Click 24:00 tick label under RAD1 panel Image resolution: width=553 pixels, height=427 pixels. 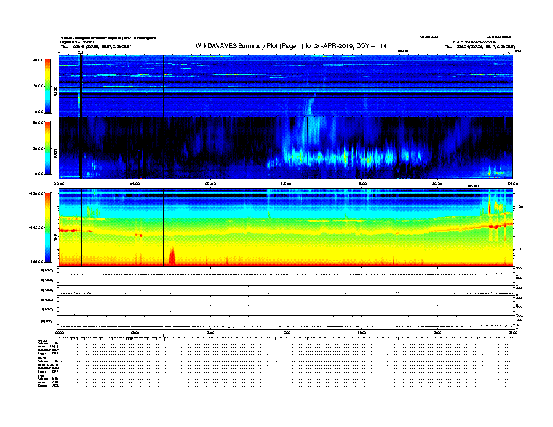coord(513,183)
